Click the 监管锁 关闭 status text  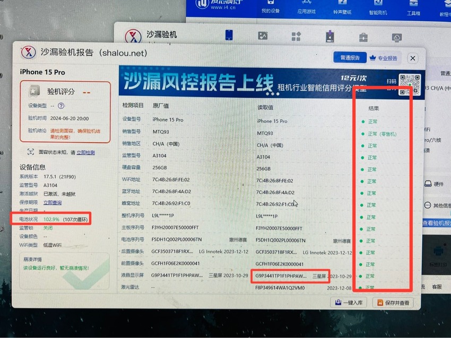pyautogui.click(x=48, y=228)
